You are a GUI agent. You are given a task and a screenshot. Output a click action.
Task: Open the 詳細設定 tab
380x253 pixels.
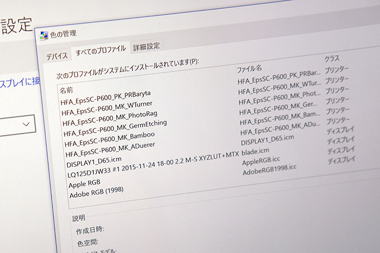click(147, 46)
